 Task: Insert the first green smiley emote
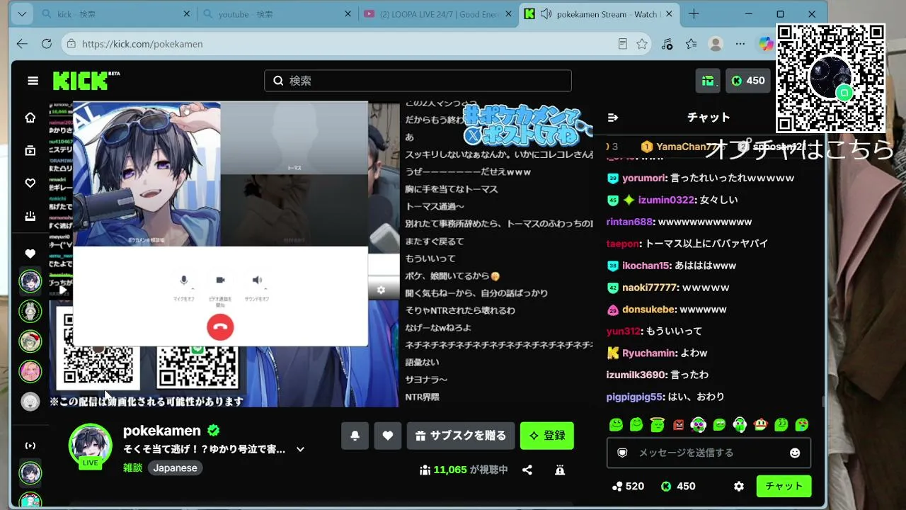(616, 425)
